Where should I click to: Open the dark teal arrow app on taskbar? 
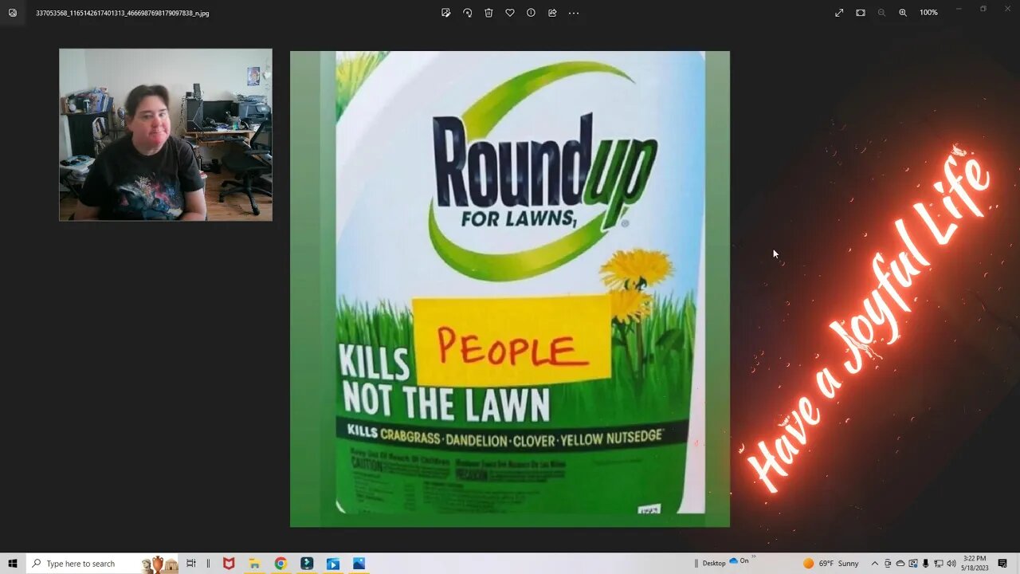click(x=307, y=564)
